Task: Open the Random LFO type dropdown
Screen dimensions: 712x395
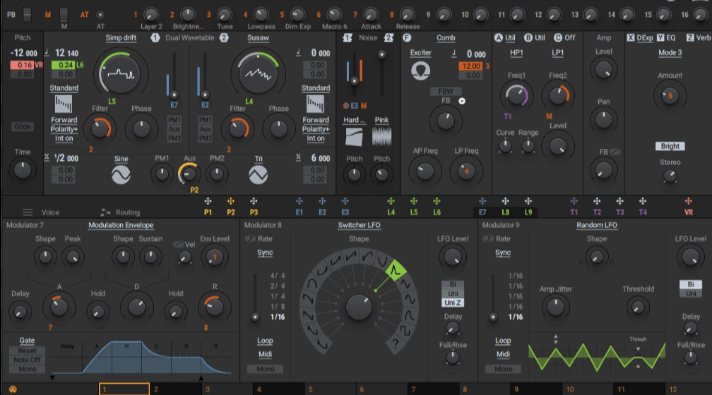Action: (597, 225)
